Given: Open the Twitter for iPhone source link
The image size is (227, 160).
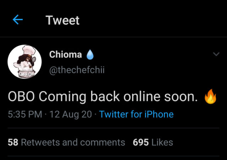Looking at the screenshot, I should pyautogui.click(x=136, y=114).
